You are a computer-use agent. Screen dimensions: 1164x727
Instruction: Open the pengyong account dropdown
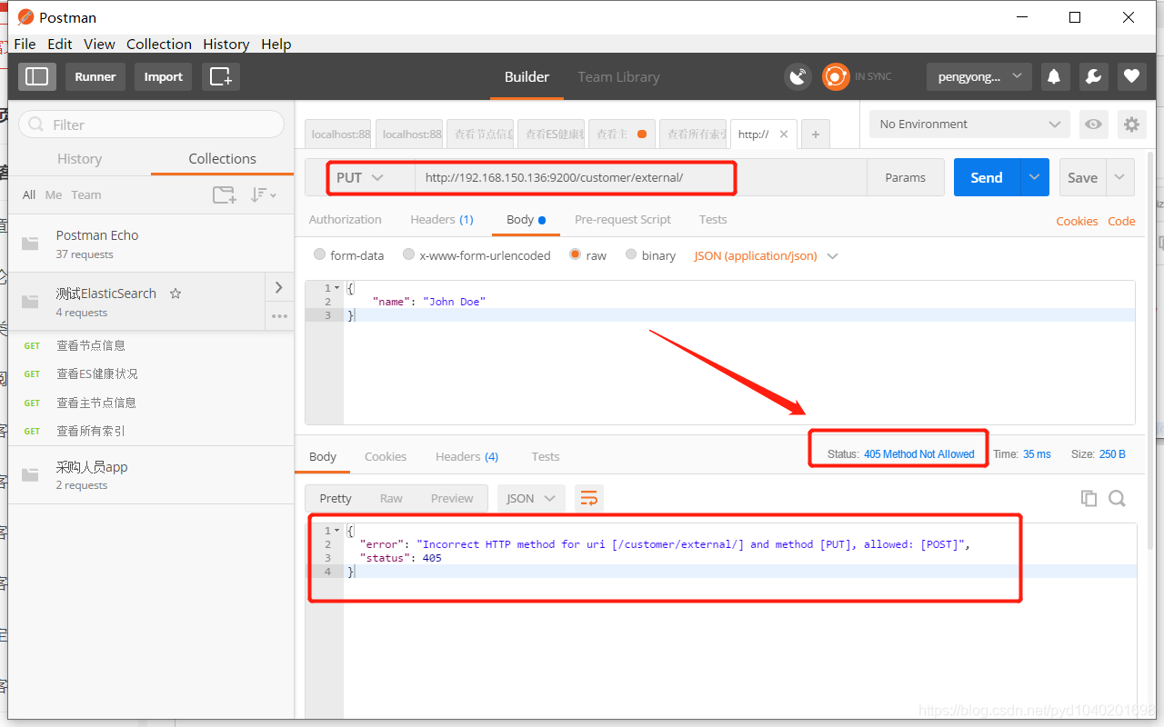(x=978, y=76)
